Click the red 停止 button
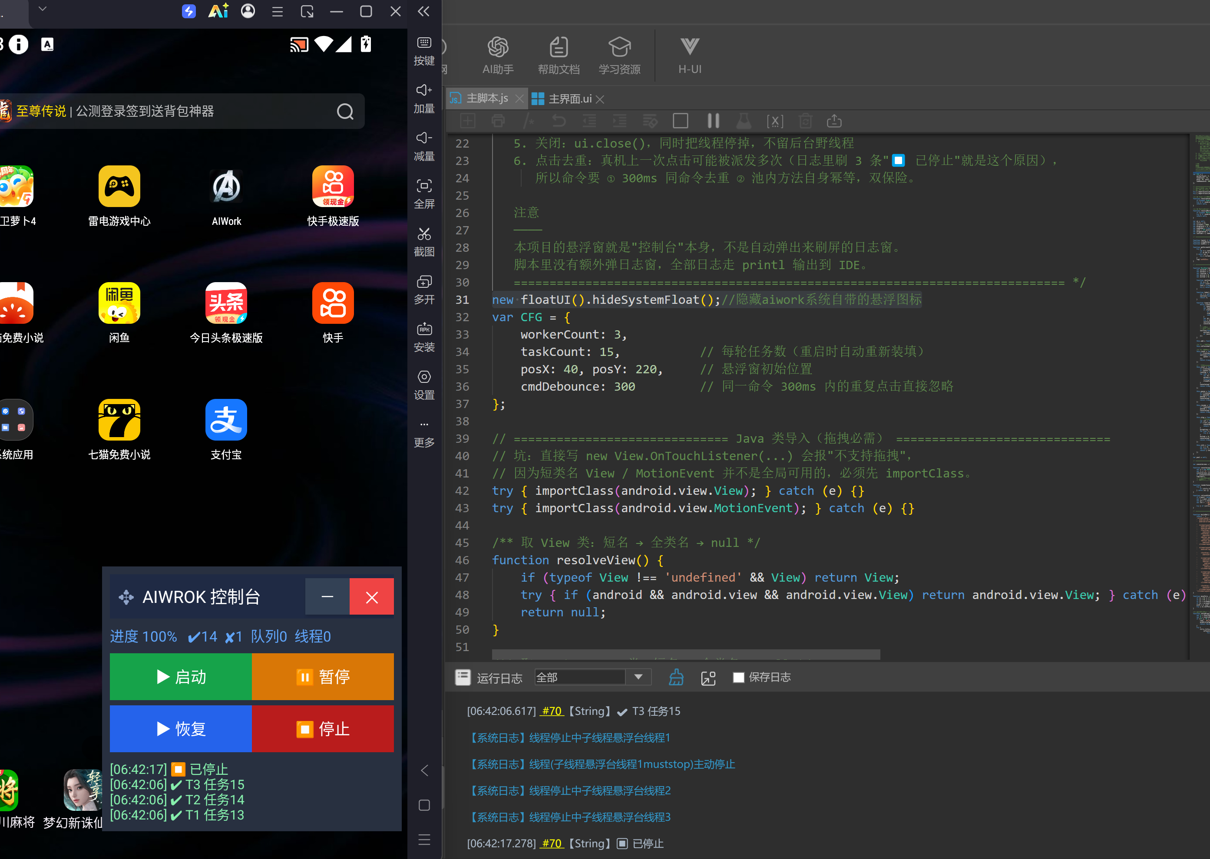The width and height of the screenshot is (1210, 859). (x=323, y=728)
